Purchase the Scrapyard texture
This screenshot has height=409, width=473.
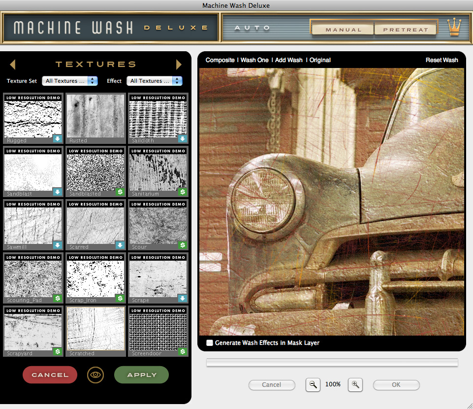57,352
